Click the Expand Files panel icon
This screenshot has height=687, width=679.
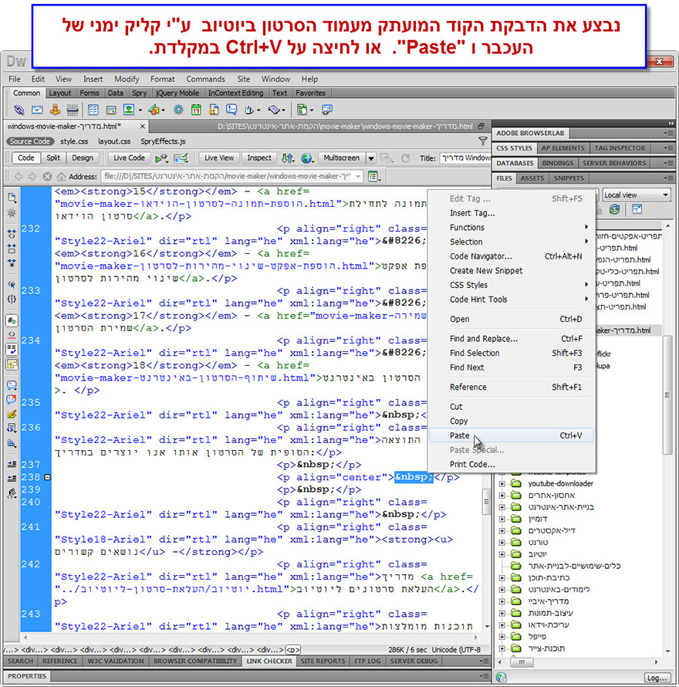[637, 209]
